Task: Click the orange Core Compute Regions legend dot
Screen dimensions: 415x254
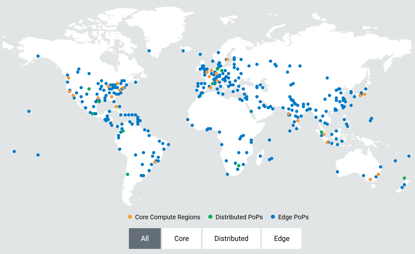Action: pyautogui.click(x=130, y=217)
